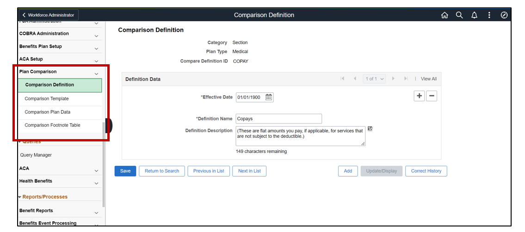Click the View All link
525x232 pixels.
click(428, 79)
